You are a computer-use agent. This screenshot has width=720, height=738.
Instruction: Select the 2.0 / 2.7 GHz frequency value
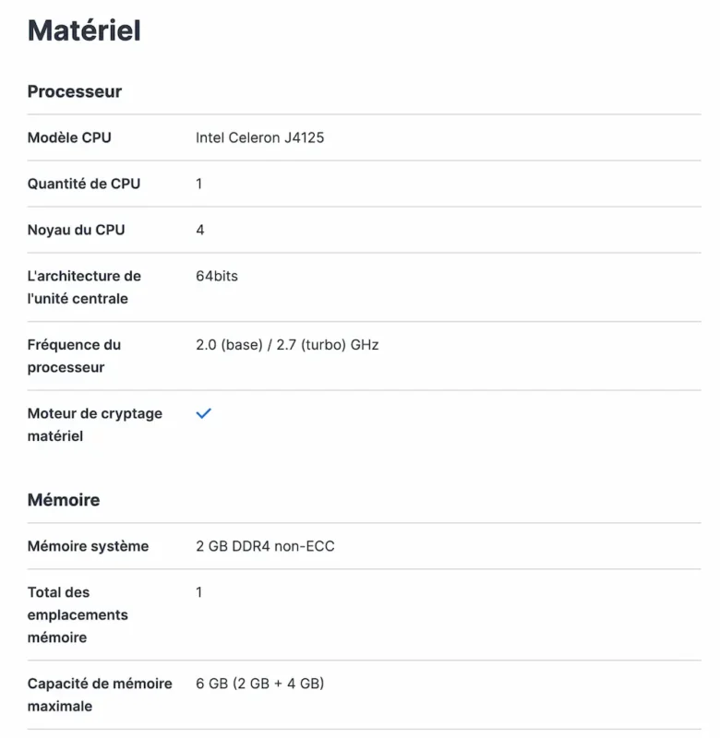287,345
